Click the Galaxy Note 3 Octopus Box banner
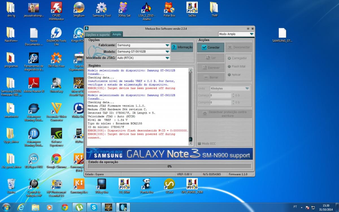339x212 pixels. point(169,154)
